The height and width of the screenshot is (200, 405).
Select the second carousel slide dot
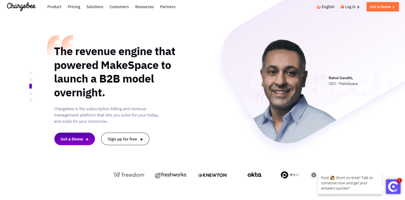pos(30,80)
